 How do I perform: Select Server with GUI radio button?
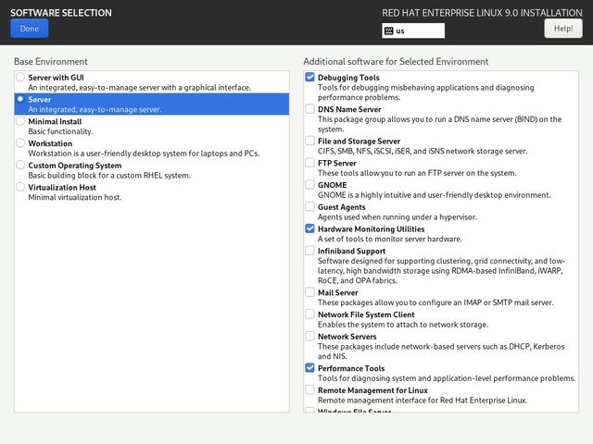point(20,78)
